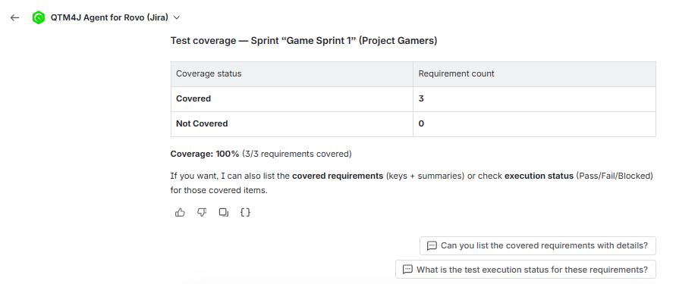
Task: Click the bold covered requirements phrase
Action: coord(338,176)
